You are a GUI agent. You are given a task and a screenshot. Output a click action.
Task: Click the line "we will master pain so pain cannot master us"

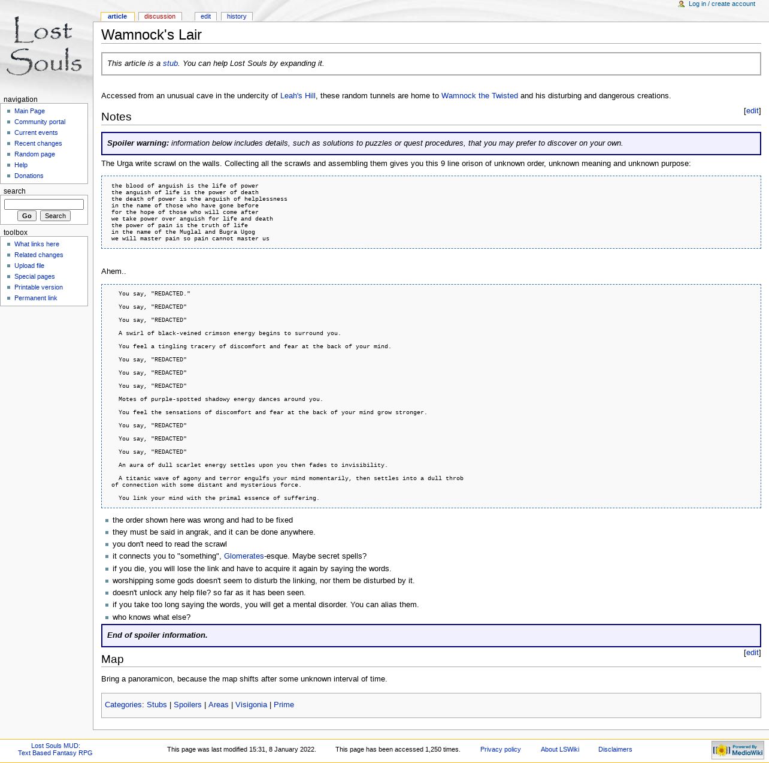click(x=190, y=239)
